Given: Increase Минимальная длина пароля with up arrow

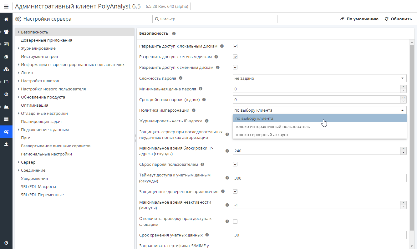Looking at the screenshot, I should 404,87.
